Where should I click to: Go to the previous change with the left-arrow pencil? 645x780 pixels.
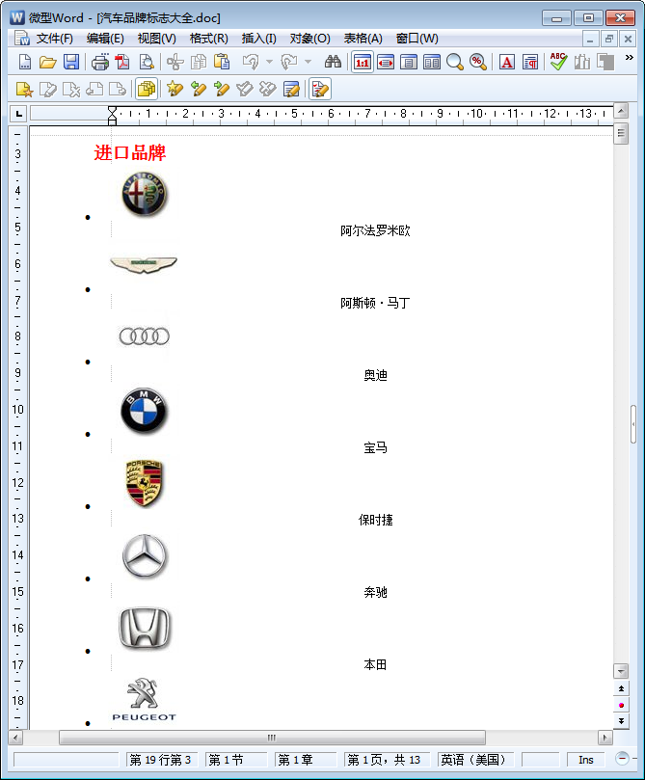[198, 89]
